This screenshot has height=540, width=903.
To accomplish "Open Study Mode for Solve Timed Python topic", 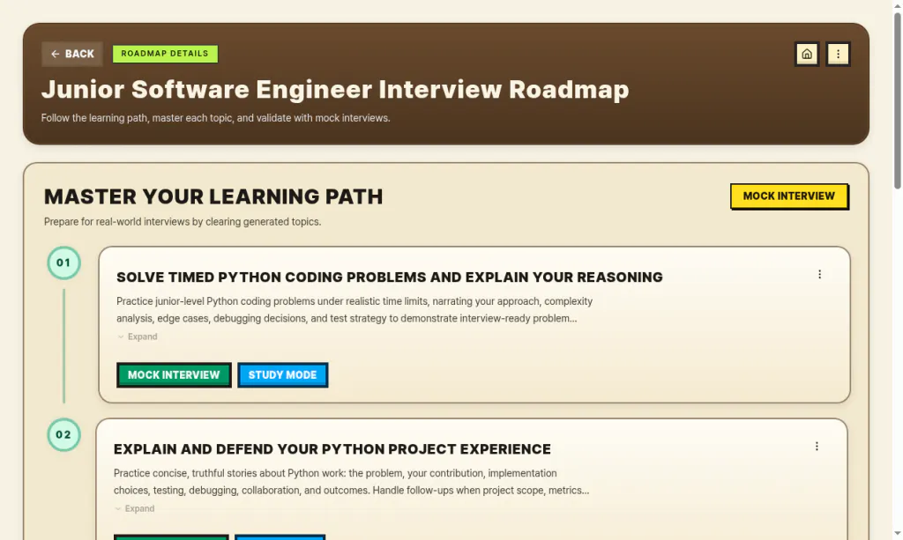I will tap(282, 375).
